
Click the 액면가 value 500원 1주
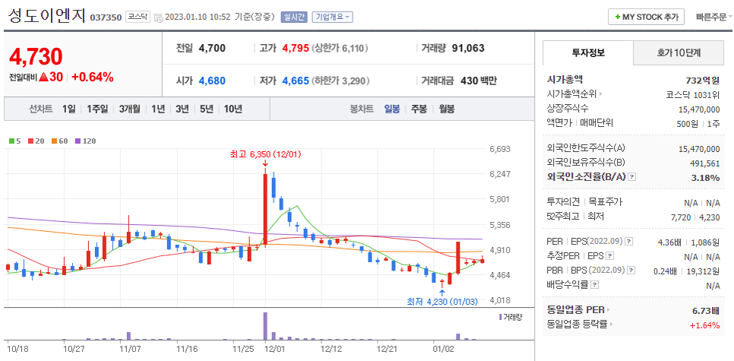698,124
